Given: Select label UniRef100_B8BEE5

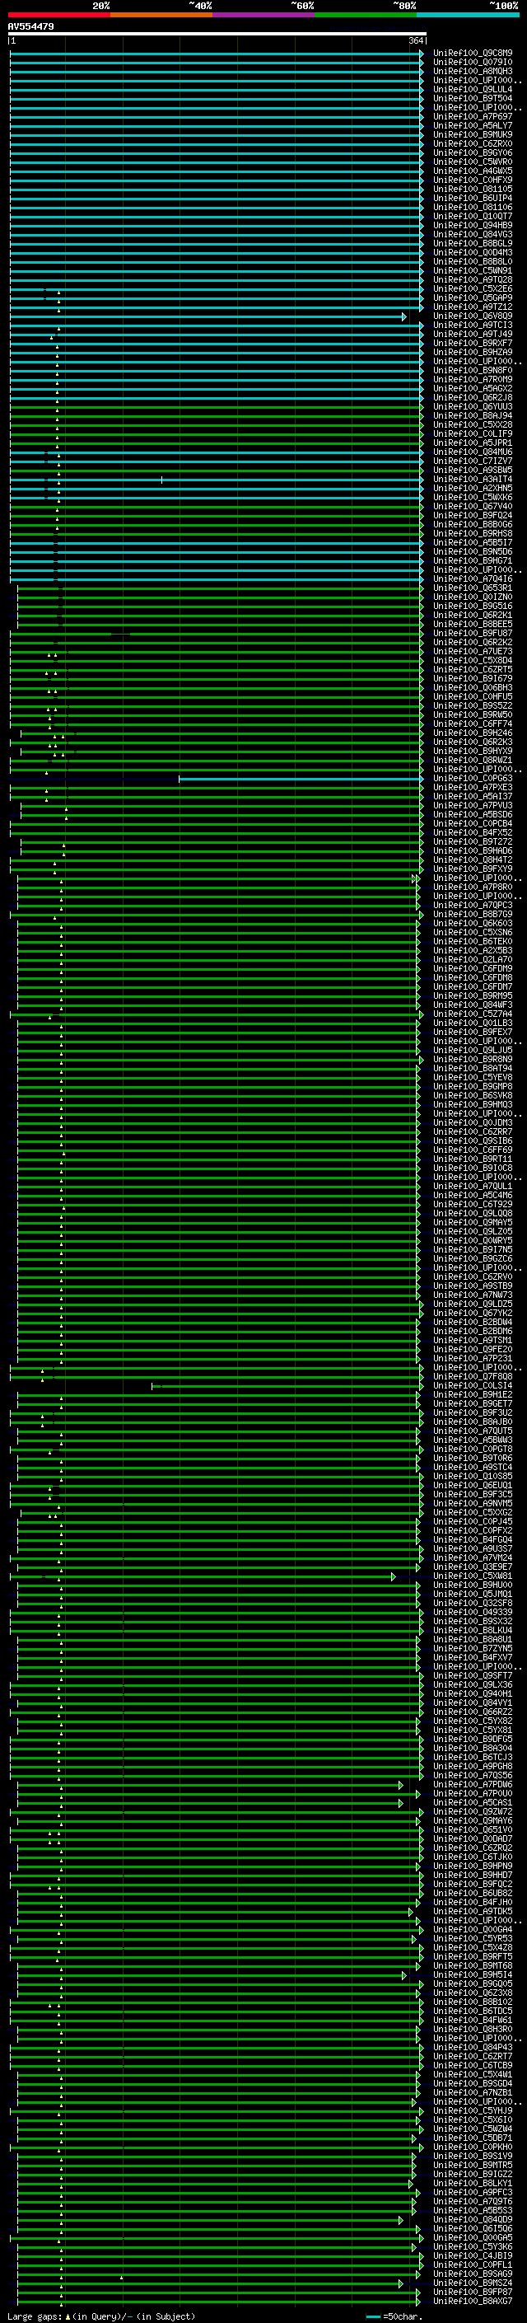Looking at the screenshot, I should 473,624.
